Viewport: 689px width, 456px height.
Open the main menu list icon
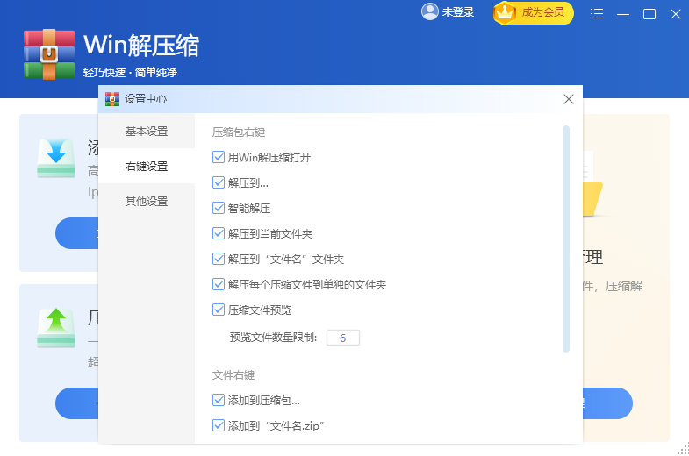[x=596, y=14]
